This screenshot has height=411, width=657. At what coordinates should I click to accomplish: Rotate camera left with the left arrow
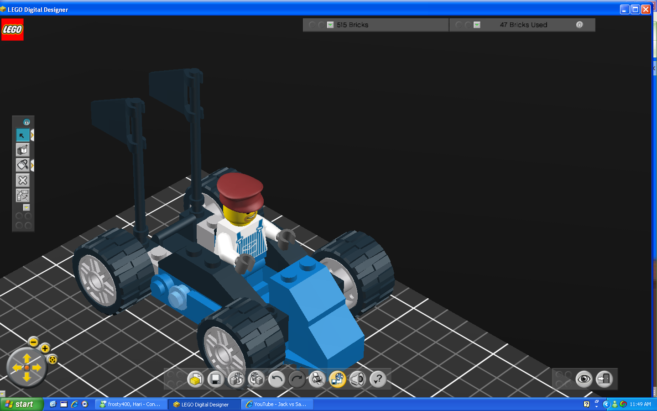point(17,368)
